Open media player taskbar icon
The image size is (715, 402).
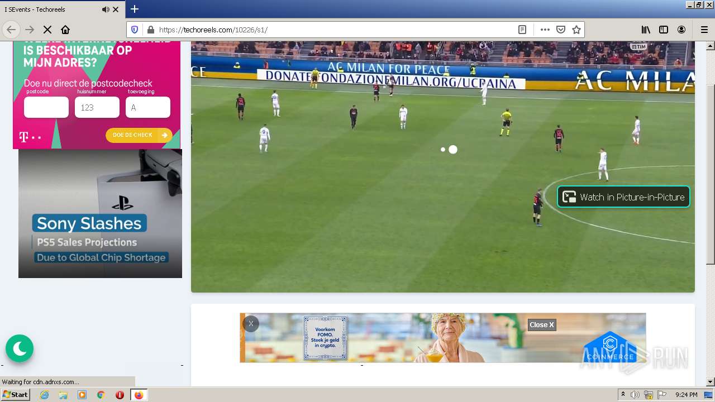coord(82,395)
